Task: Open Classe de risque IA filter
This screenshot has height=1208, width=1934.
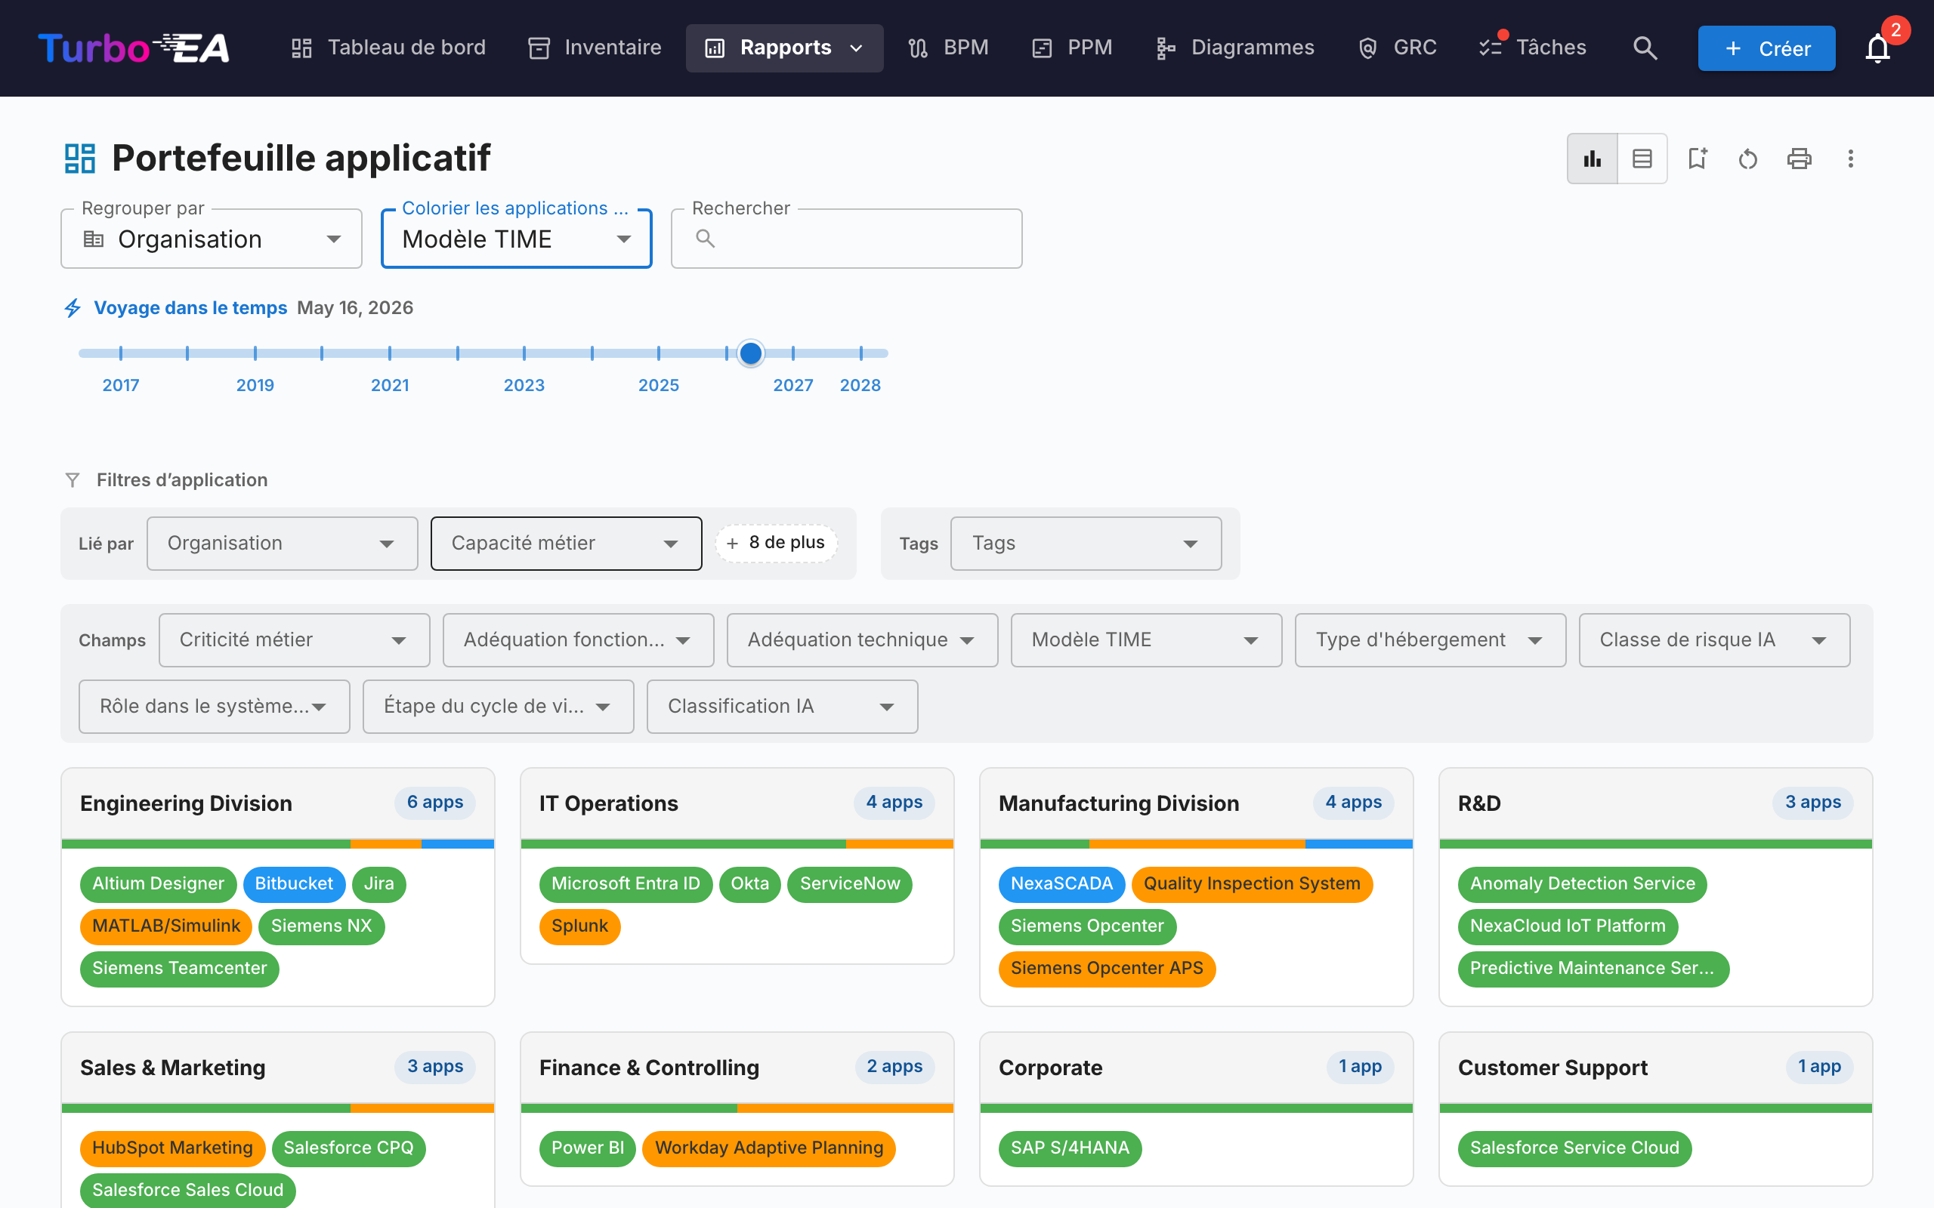Action: click(1714, 640)
